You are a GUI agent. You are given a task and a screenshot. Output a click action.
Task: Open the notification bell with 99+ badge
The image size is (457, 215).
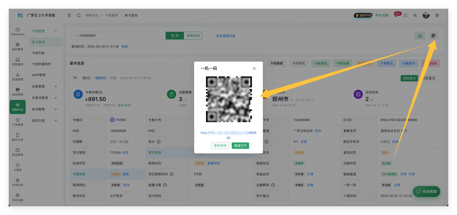[396, 15]
